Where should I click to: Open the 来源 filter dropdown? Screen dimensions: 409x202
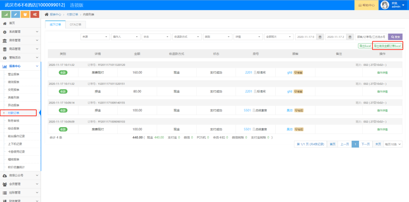tap(95, 37)
